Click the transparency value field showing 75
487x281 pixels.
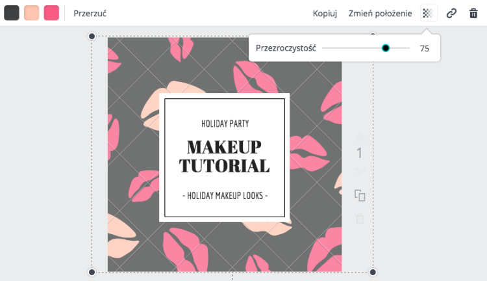point(425,48)
